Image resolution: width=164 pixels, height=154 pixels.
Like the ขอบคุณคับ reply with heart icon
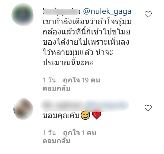point(148,108)
